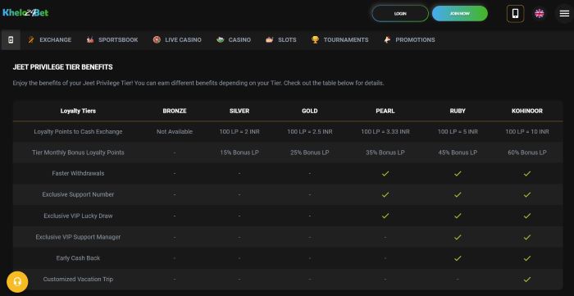The width and height of the screenshot is (574, 296).
Task: Click VIP Support Manager checkmark under Ruby
Action: [458, 237]
